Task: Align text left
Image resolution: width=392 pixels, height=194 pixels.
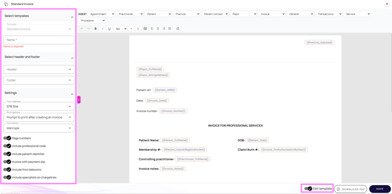Action: click(152, 29)
